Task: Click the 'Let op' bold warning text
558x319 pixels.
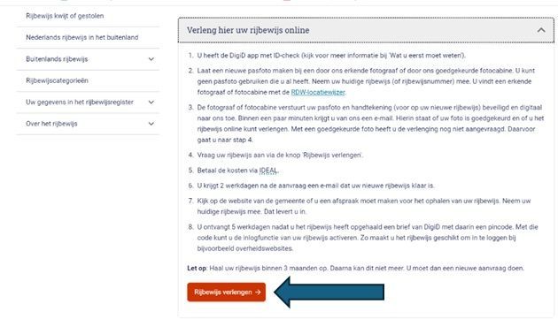Action: tap(197, 269)
